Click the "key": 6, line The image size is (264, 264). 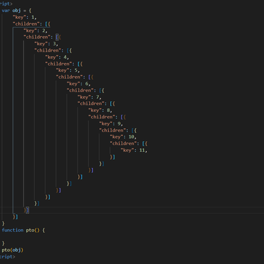coord(79,84)
